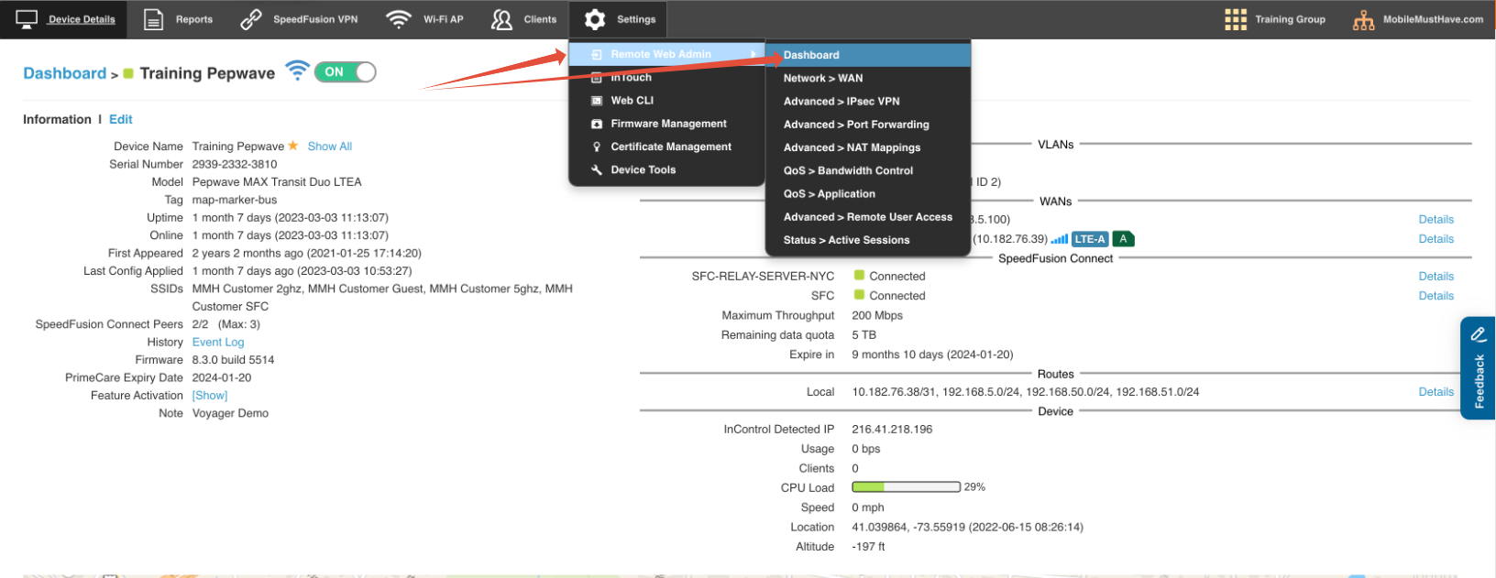Image resolution: width=1496 pixels, height=578 pixels.
Task: Click the gold star beside device name
Action: tap(293, 146)
